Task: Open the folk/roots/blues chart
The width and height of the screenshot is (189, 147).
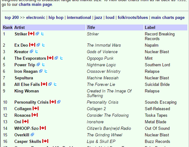Action: pyautogui.click(x=133, y=18)
